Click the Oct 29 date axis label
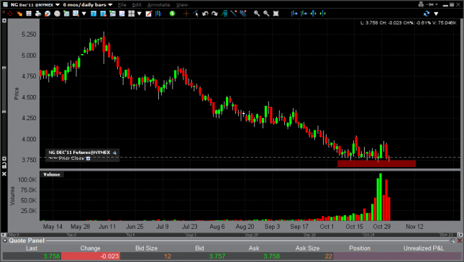The image size is (464, 262). click(382, 227)
